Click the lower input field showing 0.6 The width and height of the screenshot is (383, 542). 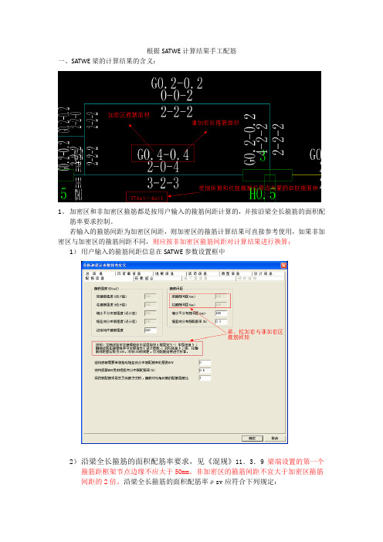205,370
